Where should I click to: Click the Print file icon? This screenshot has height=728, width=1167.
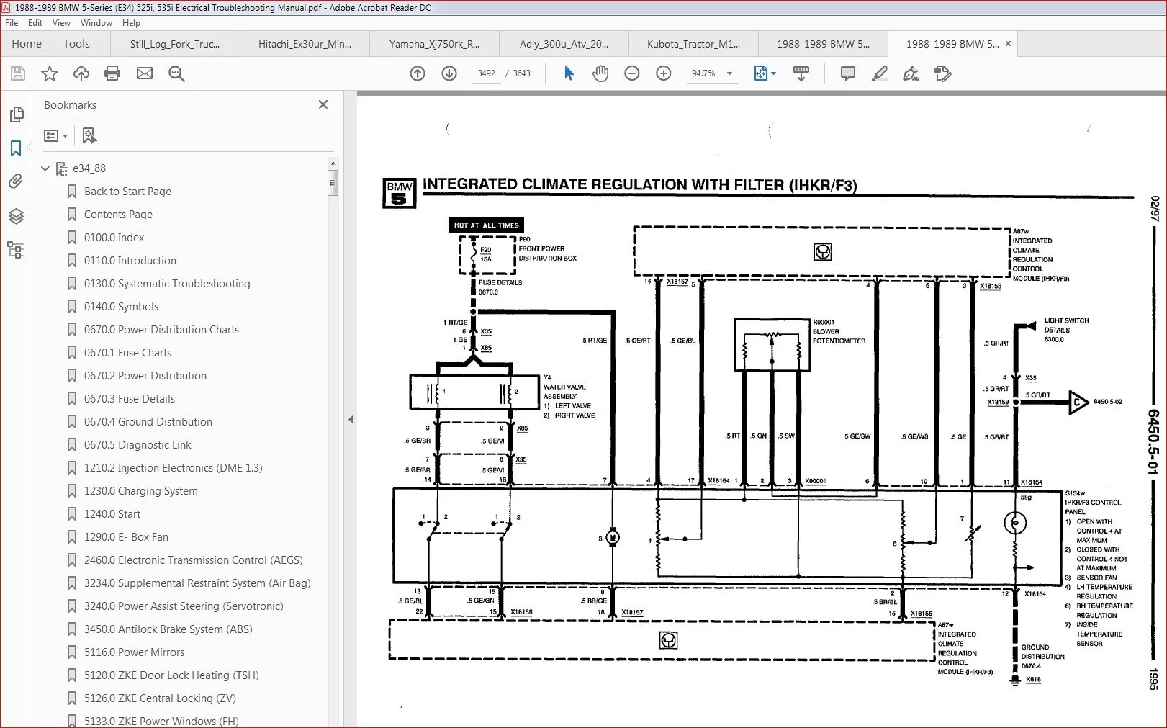point(112,73)
